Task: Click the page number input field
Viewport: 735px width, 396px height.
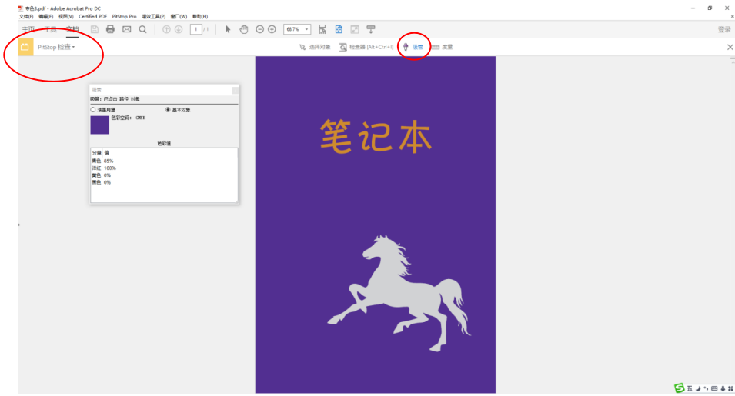Action: tap(195, 29)
